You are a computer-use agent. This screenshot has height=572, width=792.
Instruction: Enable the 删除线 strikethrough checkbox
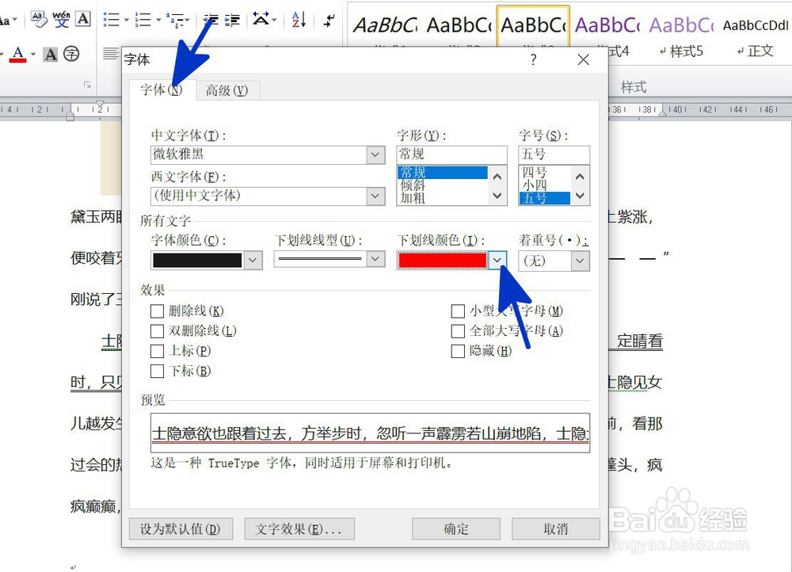point(157,311)
